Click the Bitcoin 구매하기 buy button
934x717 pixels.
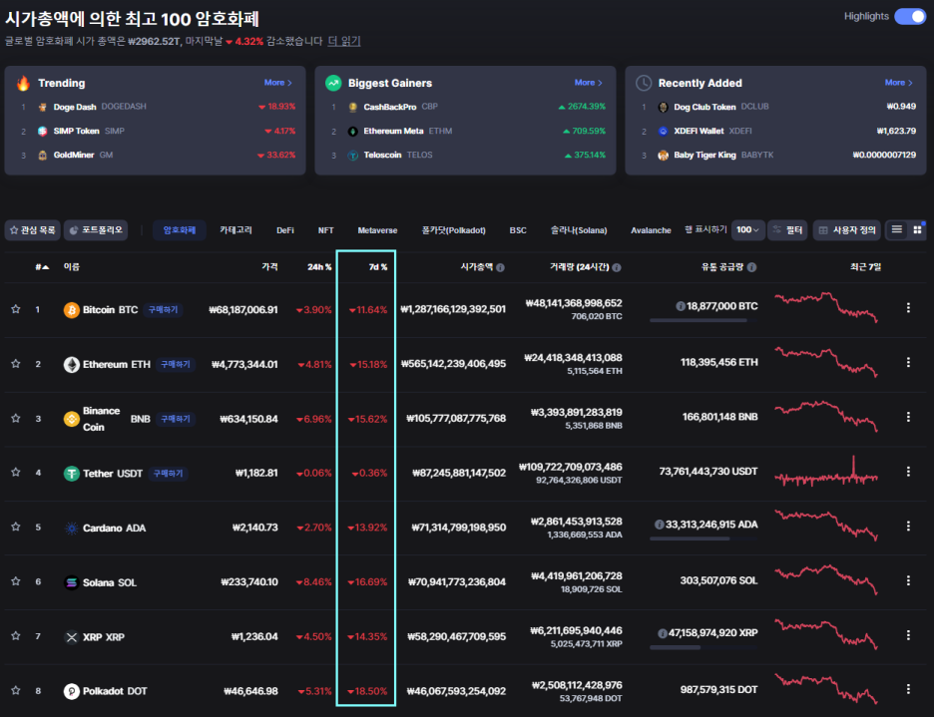click(164, 310)
